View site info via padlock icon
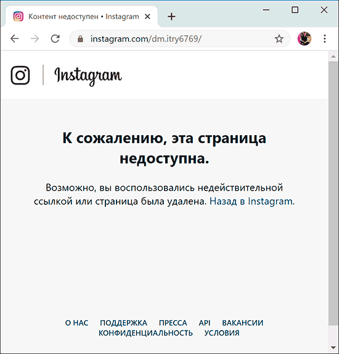 (80, 39)
